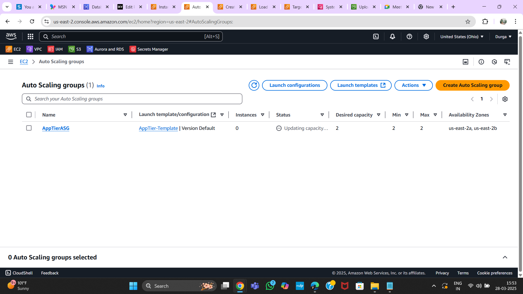Open the IAM favorites shortcut
The height and width of the screenshot is (294, 523).
pyautogui.click(x=55, y=49)
